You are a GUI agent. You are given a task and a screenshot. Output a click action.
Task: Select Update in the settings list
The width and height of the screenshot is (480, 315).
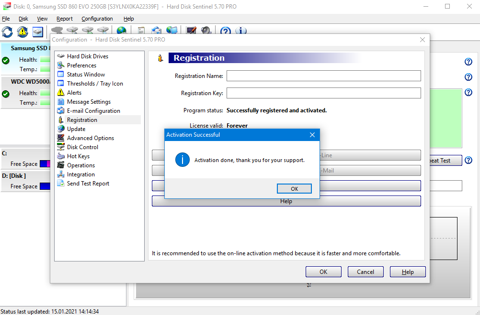(x=76, y=129)
